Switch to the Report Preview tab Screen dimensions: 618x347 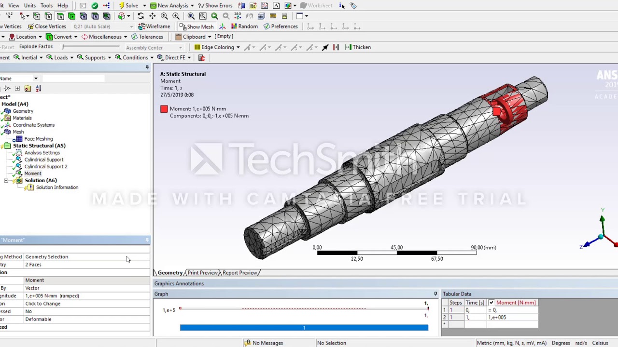(240, 273)
